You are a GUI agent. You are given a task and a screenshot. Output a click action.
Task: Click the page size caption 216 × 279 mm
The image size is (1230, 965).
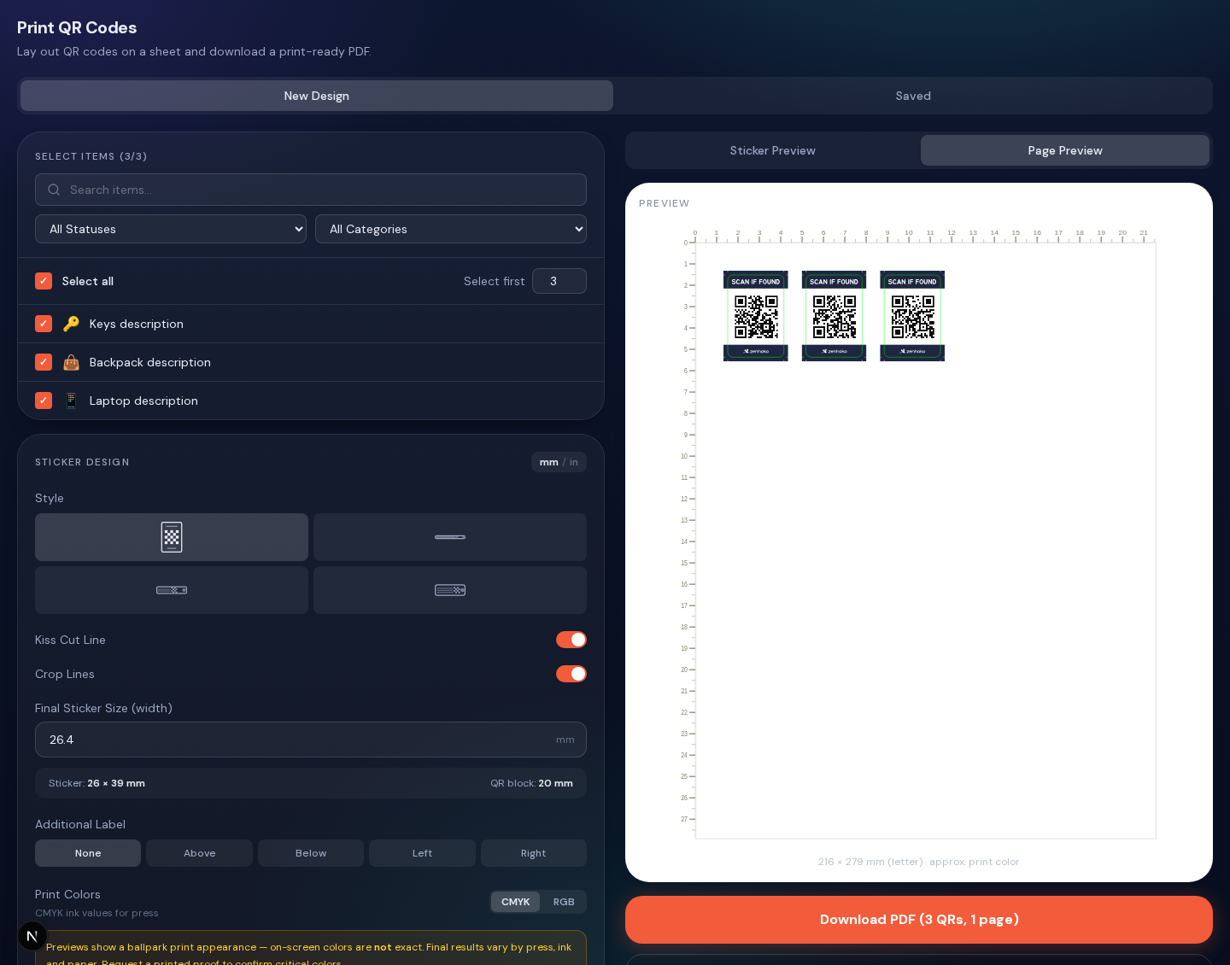919,862
